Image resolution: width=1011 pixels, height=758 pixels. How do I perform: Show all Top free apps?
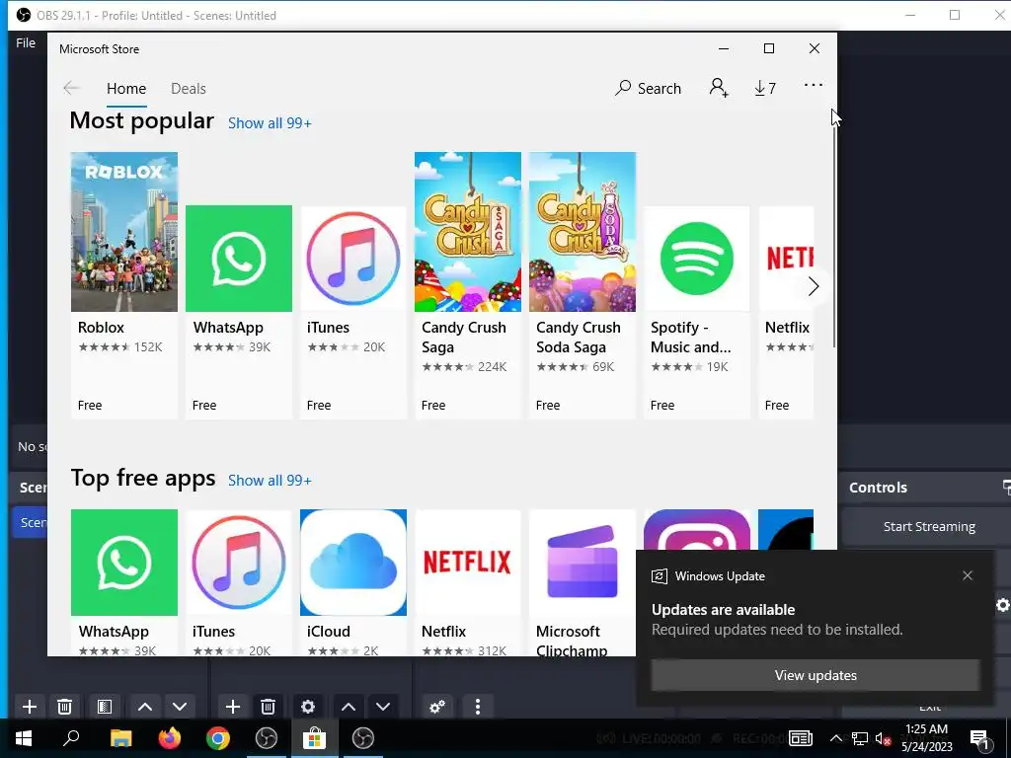270,481
